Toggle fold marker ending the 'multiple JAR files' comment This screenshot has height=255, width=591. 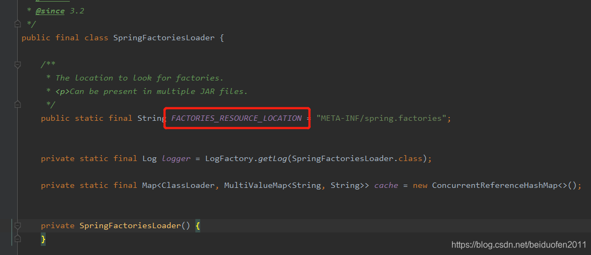[x=17, y=104]
